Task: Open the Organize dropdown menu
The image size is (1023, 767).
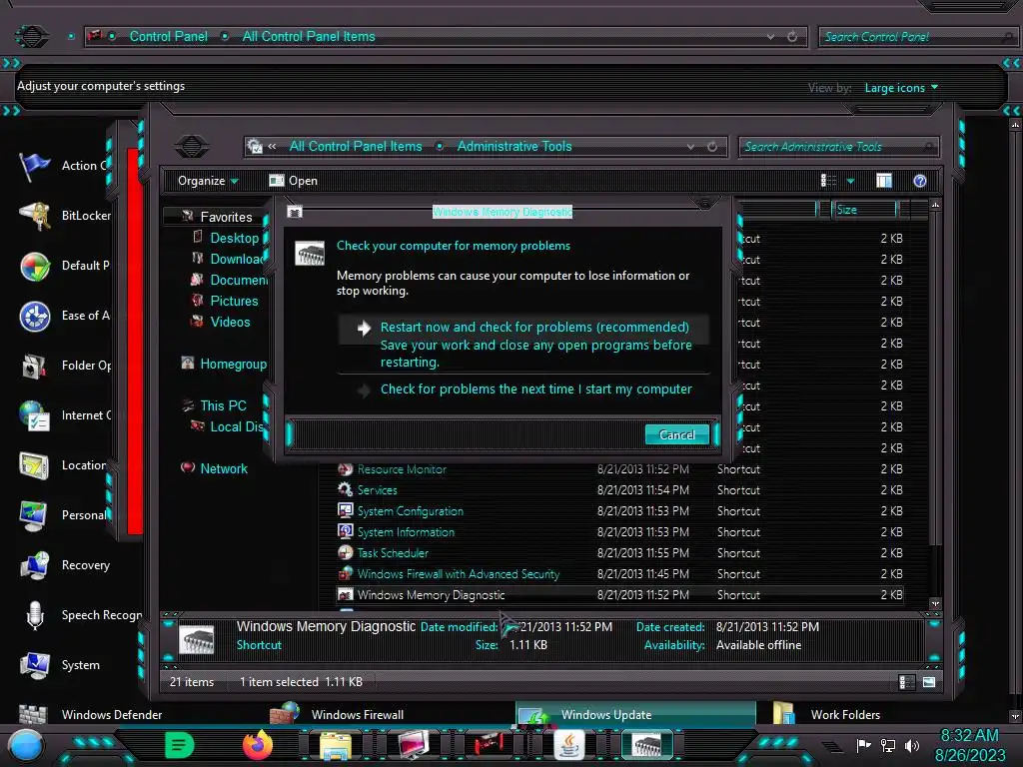Action: 208,181
